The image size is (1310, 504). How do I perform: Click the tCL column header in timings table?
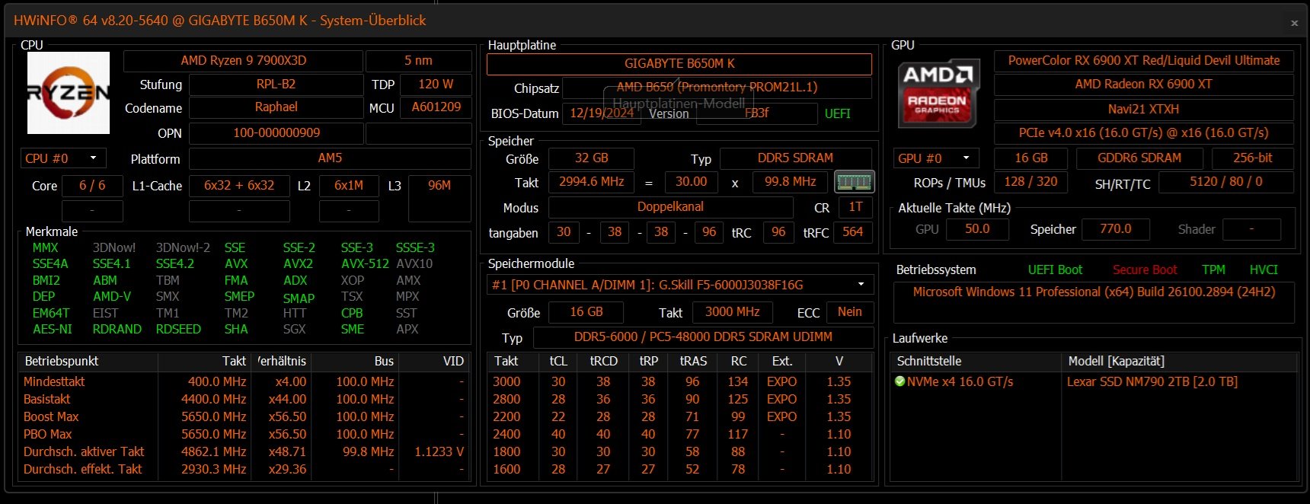558,361
